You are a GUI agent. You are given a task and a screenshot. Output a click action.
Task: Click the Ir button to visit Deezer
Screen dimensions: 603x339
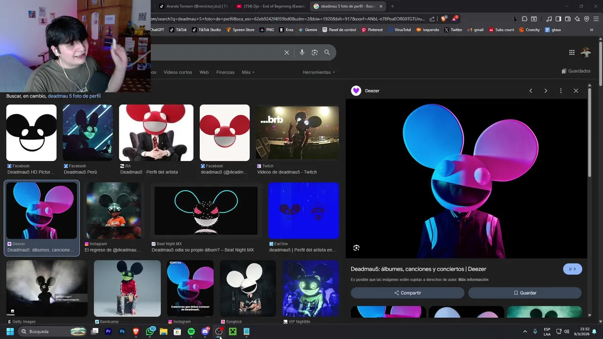[572, 269]
